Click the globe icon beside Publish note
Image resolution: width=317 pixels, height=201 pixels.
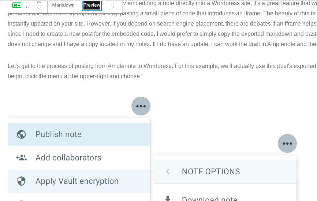[22, 134]
